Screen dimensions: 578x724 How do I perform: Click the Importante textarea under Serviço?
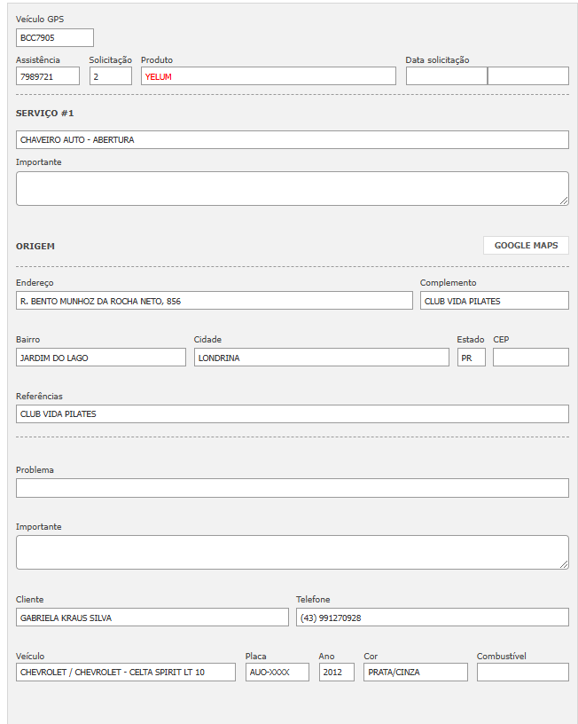(292, 189)
